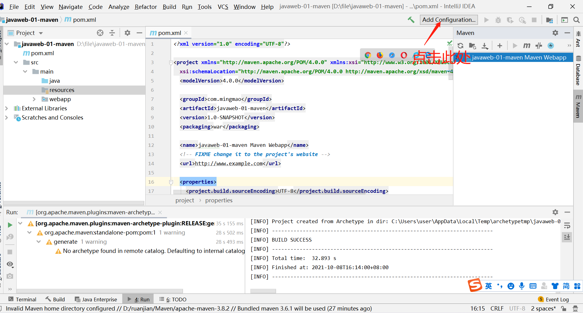Hide the Maven tool window
583x313 pixels.
pos(567,33)
